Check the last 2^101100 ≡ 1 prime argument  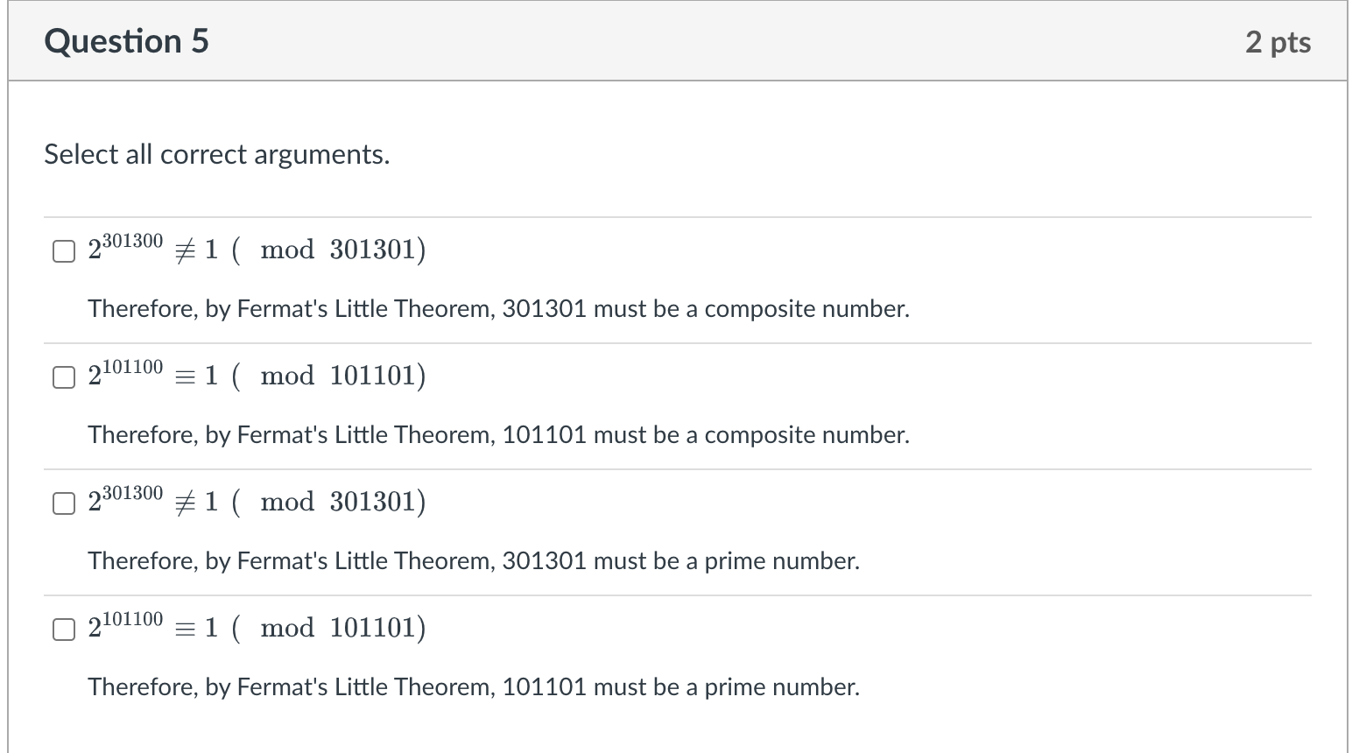tap(63, 629)
